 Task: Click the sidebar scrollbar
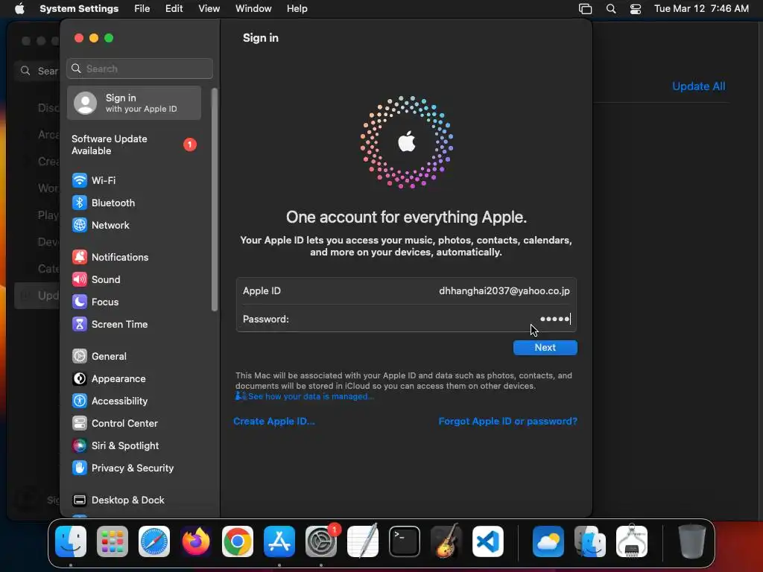214,200
